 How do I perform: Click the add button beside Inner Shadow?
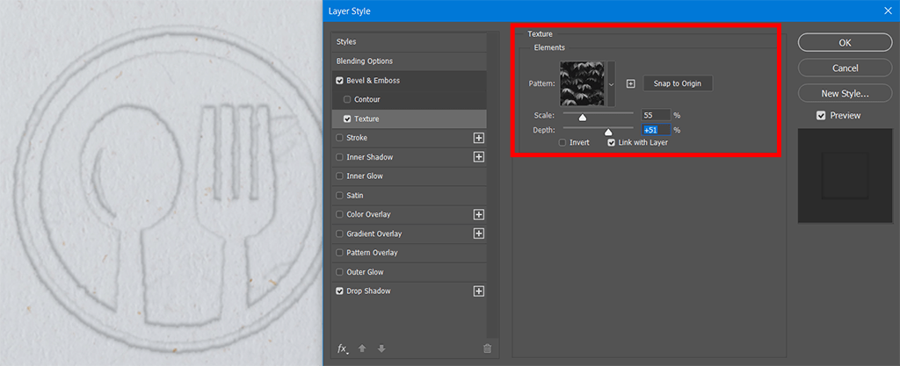pyautogui.click(x=479, y=157)
